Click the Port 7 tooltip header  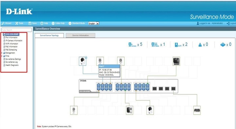[109, 66]
